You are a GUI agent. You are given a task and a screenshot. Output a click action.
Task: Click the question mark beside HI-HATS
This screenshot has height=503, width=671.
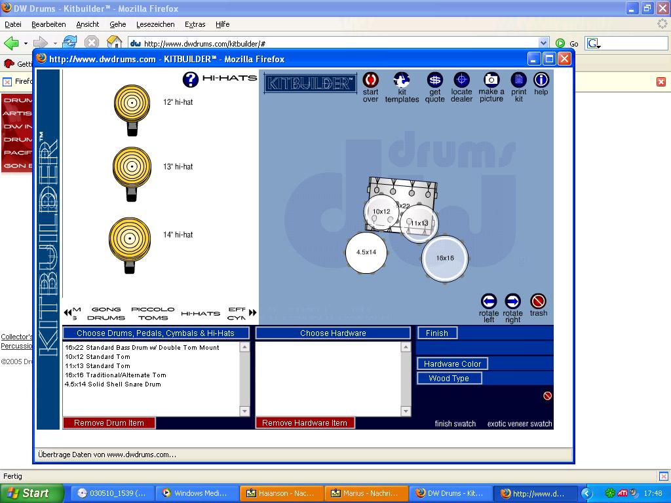tap(191, 79)
